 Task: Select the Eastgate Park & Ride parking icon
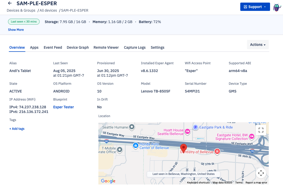196,127
